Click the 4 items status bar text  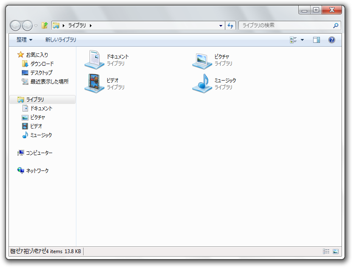pos(54,251)
